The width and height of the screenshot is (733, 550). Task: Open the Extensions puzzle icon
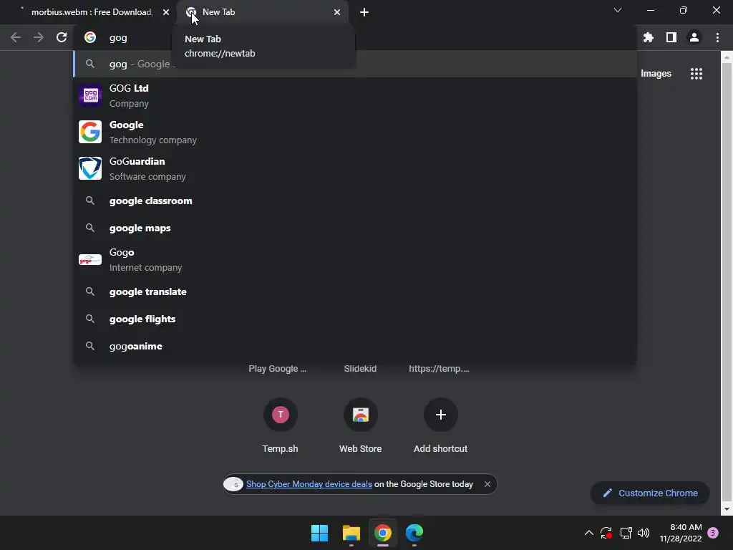tap(649, 37)
